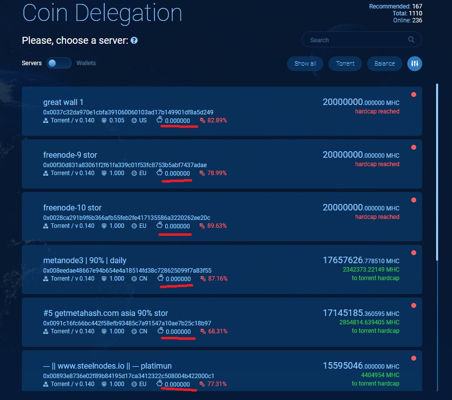
Task: Click address 0x00f30d831a83061f2f61fa339c01f53fc8753b5abf7437adae
Action: pos(125,165)
